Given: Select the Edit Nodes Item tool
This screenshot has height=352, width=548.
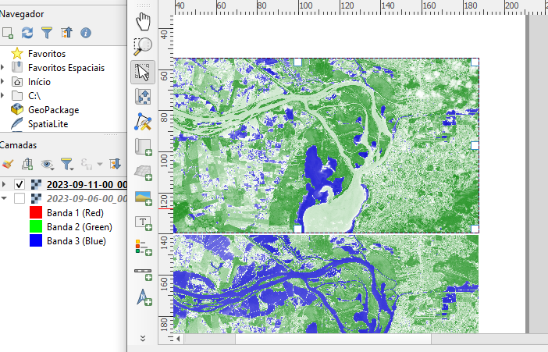Looking at the screenshot, I should click(143, 122).
